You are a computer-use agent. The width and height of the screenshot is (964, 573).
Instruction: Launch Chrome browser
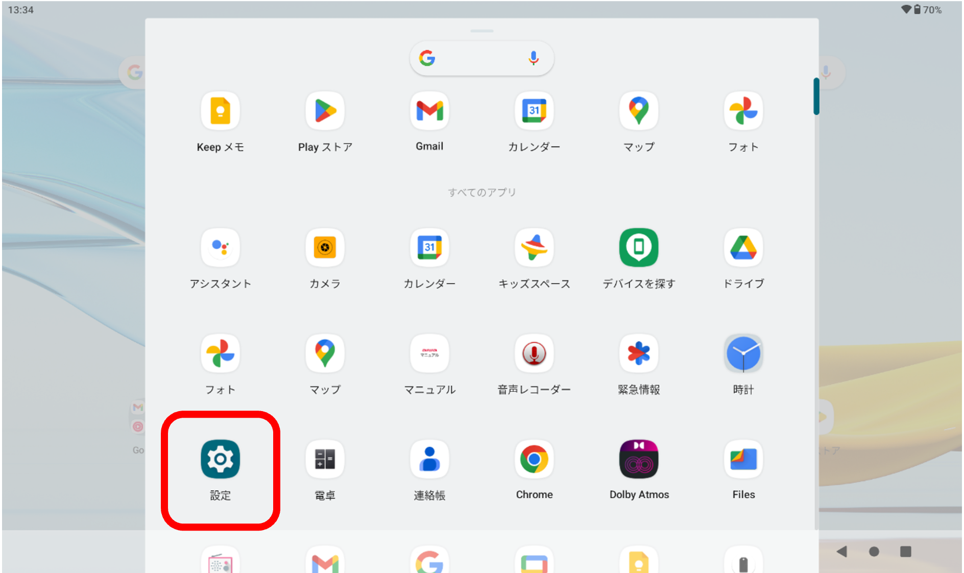pos(534,459)
